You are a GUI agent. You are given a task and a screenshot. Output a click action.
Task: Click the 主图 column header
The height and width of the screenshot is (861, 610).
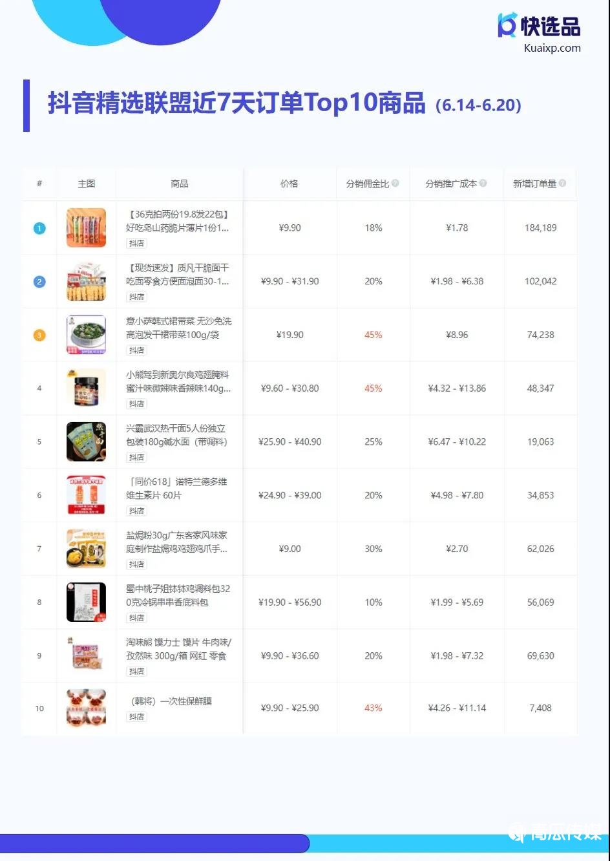86,184
